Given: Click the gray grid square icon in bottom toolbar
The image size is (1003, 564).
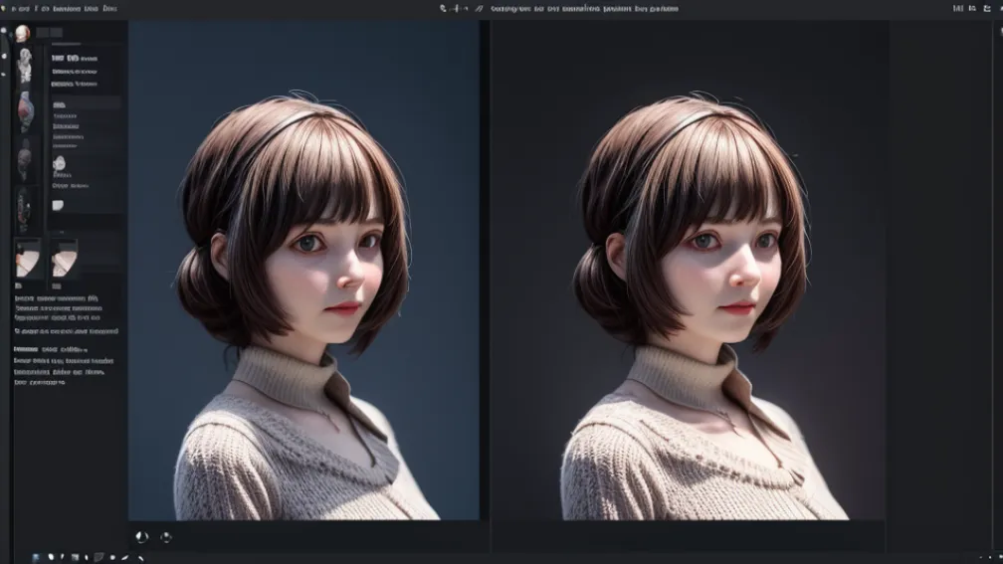Looking at the screenshot, I should pyautogui.click(x=76, y=558).
